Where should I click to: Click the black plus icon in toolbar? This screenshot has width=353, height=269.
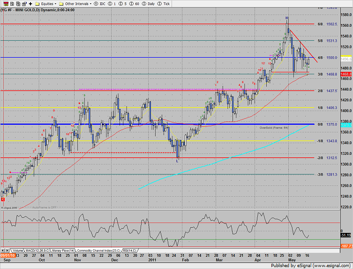[x=30, y=4]
